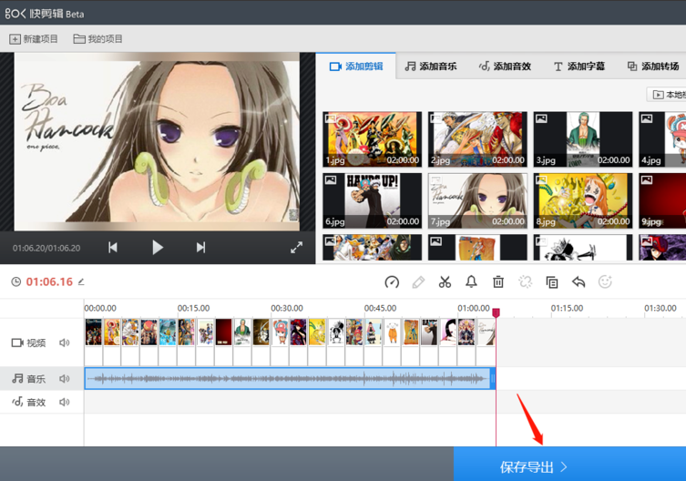Switch to the 添加转场 tab

point(653,67)
